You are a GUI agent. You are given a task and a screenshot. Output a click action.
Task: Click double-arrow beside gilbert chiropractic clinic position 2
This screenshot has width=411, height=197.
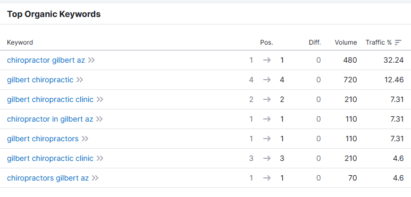point(100,99)
